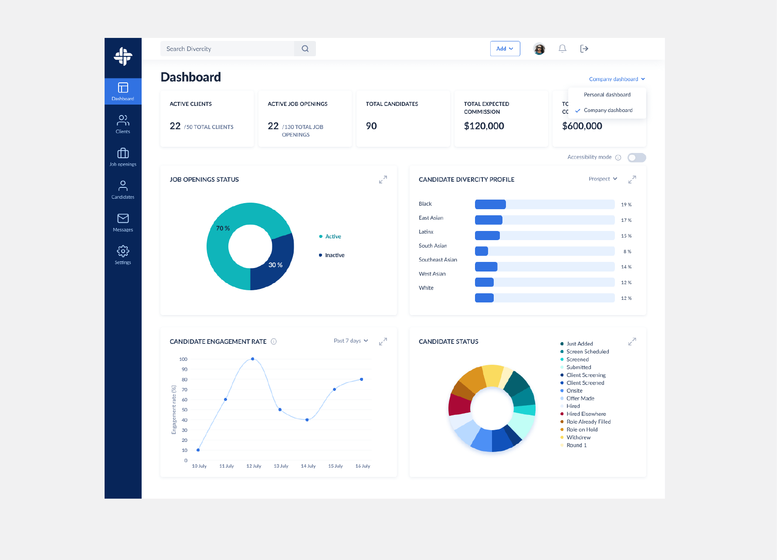Click the South Asian progress bar
This screenshot has height=560, width=777.
[545, 251]
